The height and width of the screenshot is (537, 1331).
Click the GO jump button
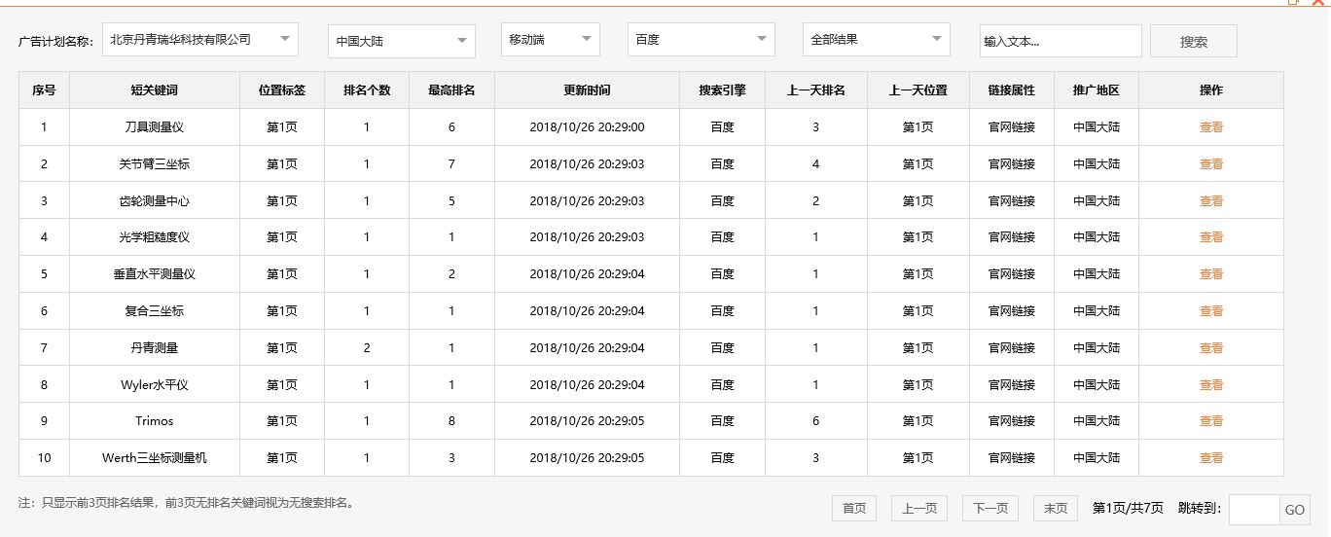tap(1295, 510)
